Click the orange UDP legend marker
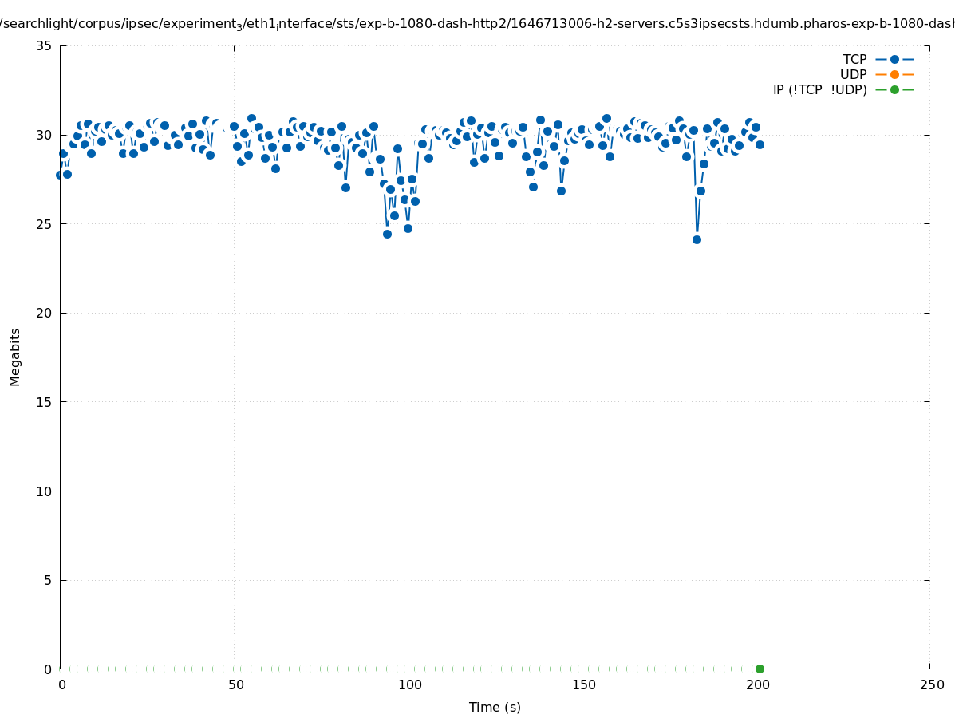This screenshot has width=955, height=718. tap(894, 74)
